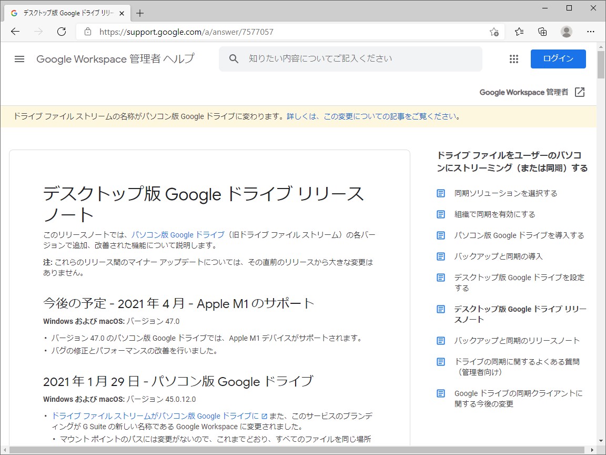Click the ログイン button
The width and height of the screenshot is (606, 455).
[x=558, y=59]
